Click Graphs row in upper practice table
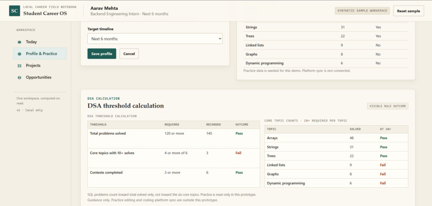The height and width of the screenshot is (206, 432). point(326,54)
